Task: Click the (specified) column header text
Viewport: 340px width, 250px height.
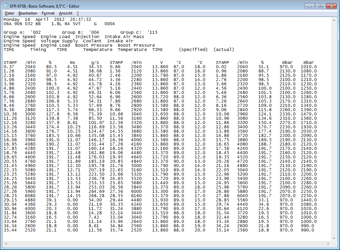Action: [193, 50]
